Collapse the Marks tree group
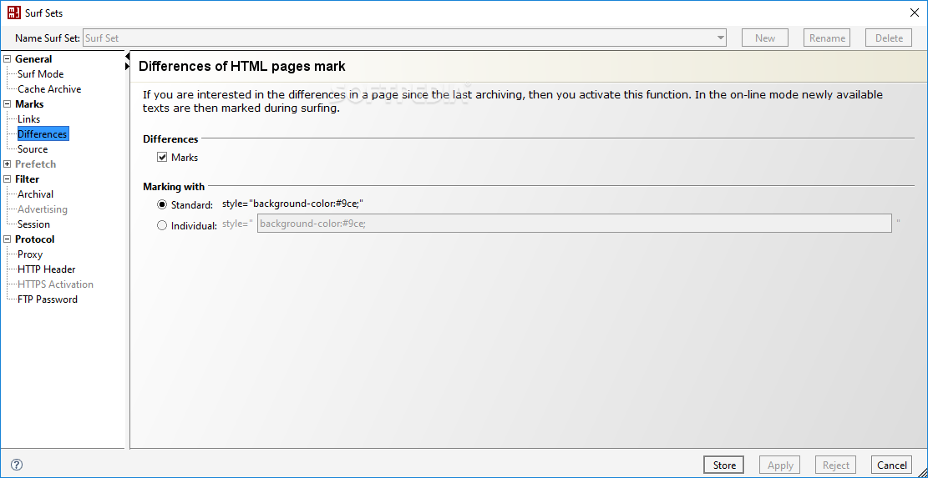Image resolution: width=928 pixels, height=478 pixels. pyautogui.click(x=8, y=104)
